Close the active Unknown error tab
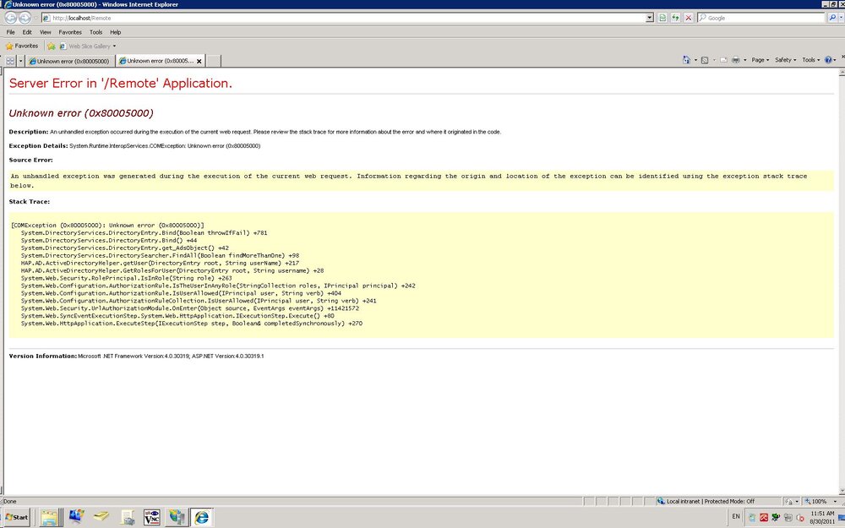The image size is (845, 528). click(199, 61)
